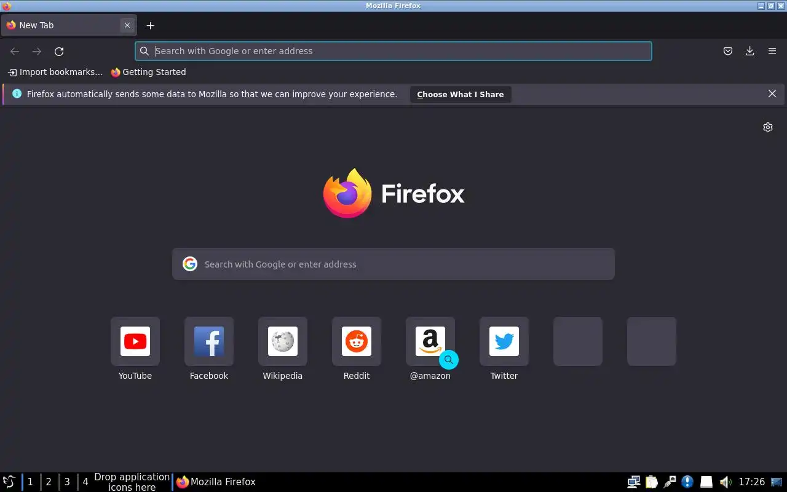Click the Mozilla Firefox taskbar entry
Image resolution: width=787 pixels, height=492 pixels.
(x=216, y=482)
